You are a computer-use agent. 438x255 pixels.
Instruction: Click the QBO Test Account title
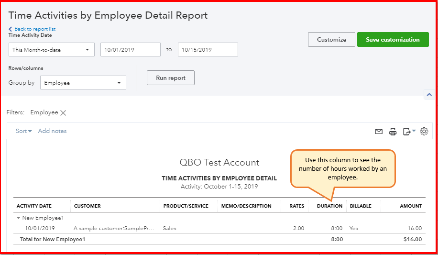pyautogui.click(x=219, y=163)
